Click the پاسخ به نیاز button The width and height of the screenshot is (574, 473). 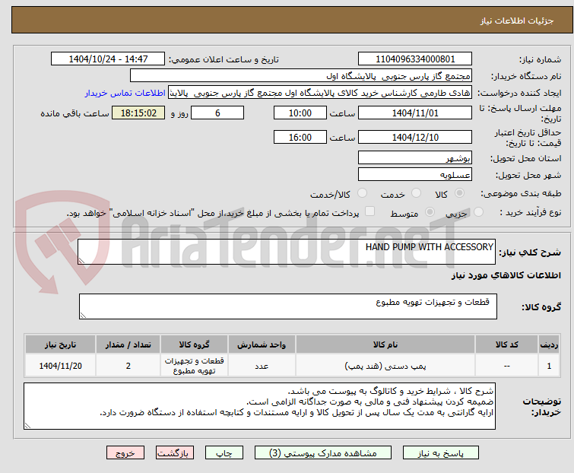(441, 453)
